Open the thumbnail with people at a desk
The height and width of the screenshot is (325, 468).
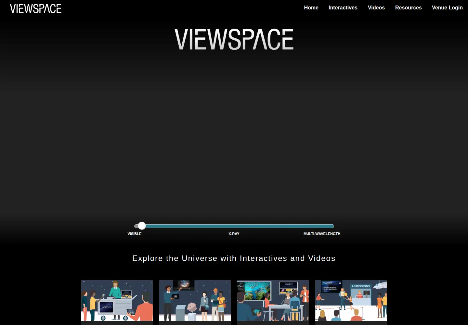(273, 301)
